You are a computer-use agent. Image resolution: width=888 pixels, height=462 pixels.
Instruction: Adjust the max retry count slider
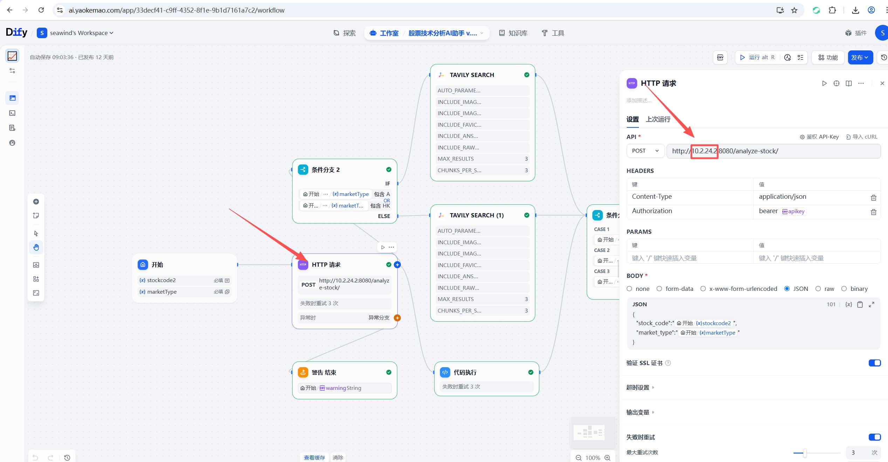[x=805, y=453]
